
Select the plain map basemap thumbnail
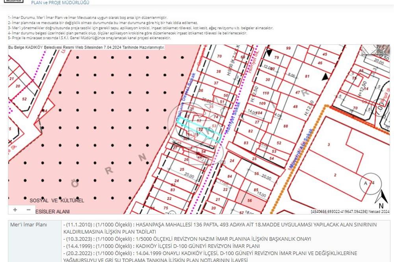click(x=369, y=49)
